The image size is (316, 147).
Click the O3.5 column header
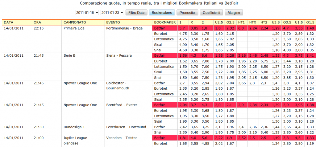(287, 22)
